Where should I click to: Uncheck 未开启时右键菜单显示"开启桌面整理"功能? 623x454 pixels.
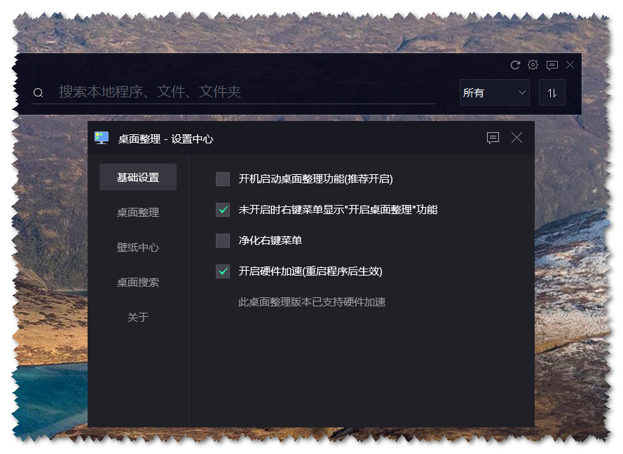[223, 210]
